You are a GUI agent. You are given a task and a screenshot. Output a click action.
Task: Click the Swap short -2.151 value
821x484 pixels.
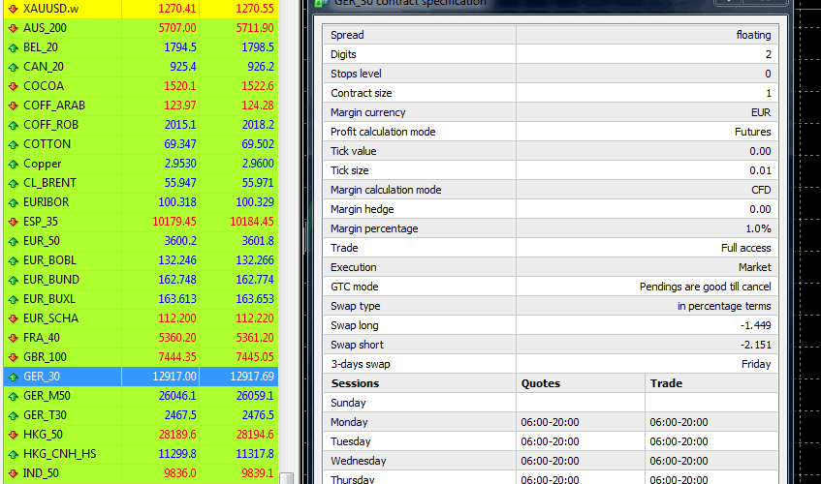(x=755, y=345)
